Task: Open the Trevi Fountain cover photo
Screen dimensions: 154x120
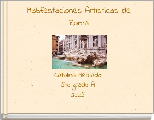Action: pyautogui.click(x=79, y=52)
